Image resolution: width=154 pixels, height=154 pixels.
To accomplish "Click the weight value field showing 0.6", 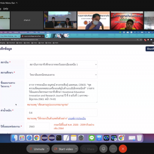I will [62, 113].
